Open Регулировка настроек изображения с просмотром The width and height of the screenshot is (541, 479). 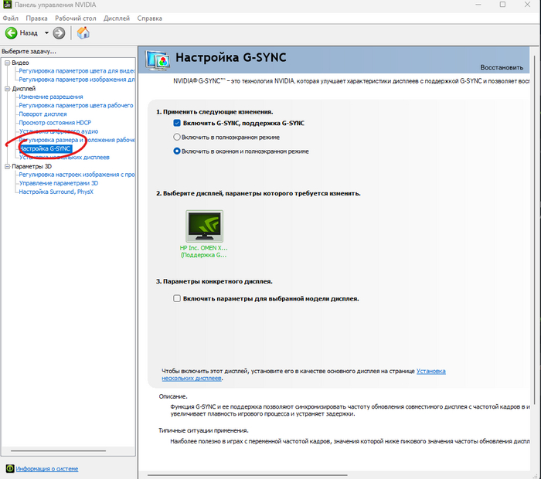77,175
